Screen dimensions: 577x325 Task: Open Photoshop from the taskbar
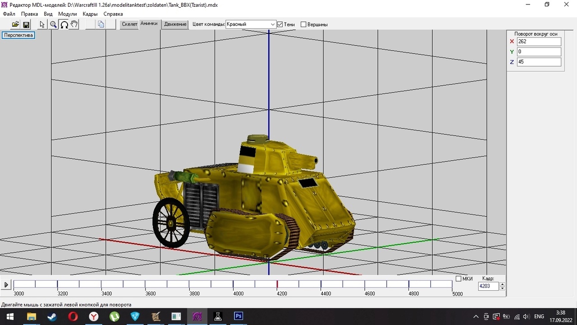238,316
